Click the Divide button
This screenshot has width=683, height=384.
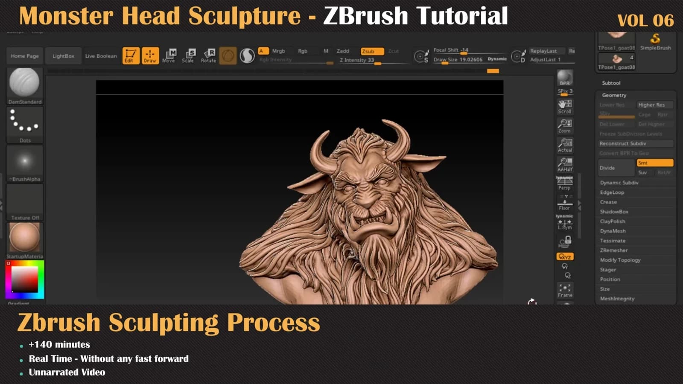tap(616, 168)
